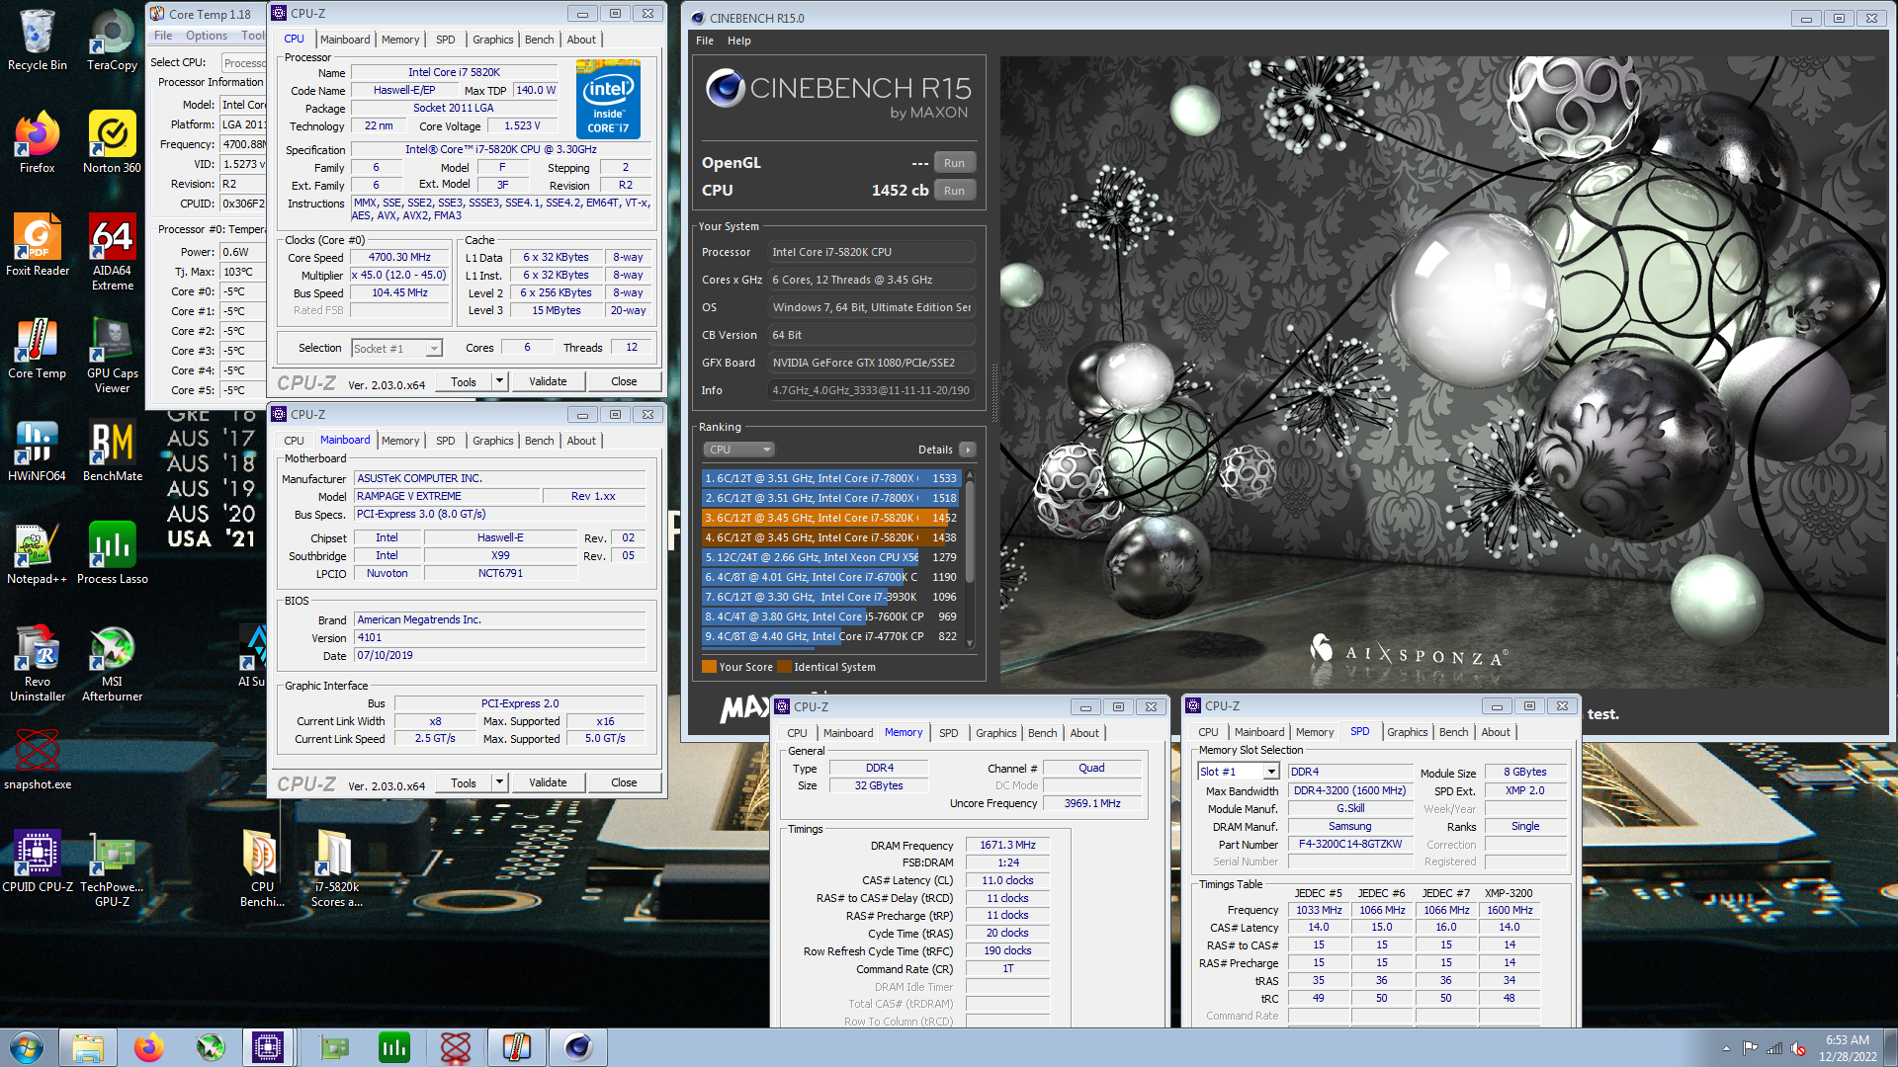This screenshot has height=1067, width=1898.
Task: Open the Slot #1 memory slot dropdown in CPU-Z
Action: click(x=1239, y=772)
